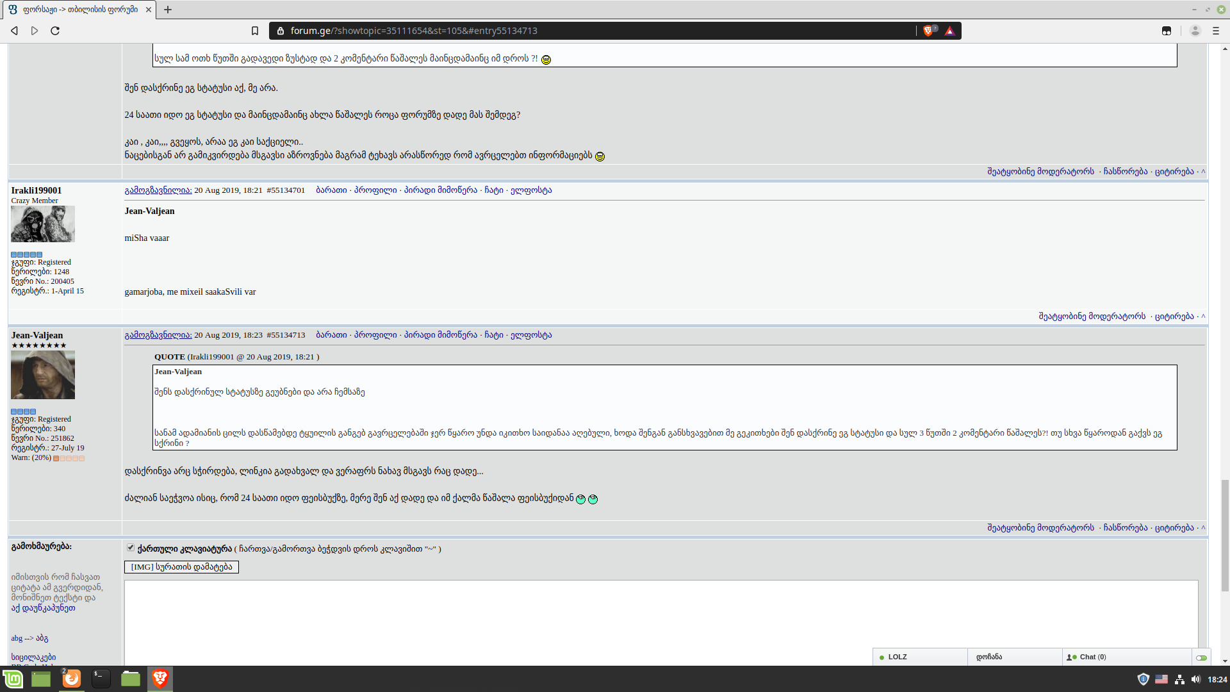Open terminal from the taskbar
1230x692 pixels.
coord(101,679)
